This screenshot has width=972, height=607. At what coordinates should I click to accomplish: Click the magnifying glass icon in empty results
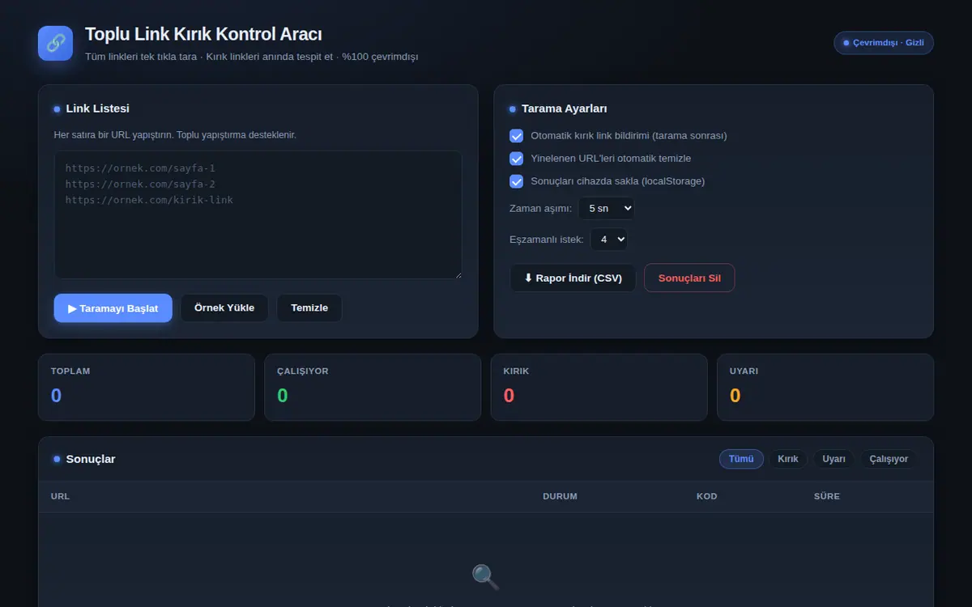click(486, 577)
